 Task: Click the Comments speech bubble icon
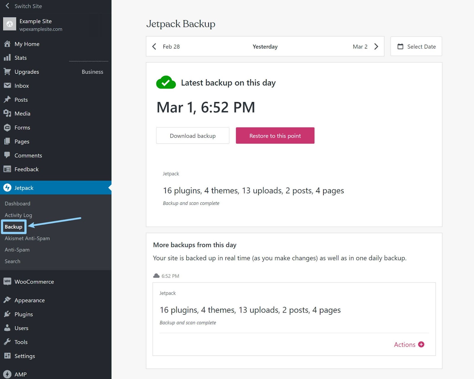point(7,155)
